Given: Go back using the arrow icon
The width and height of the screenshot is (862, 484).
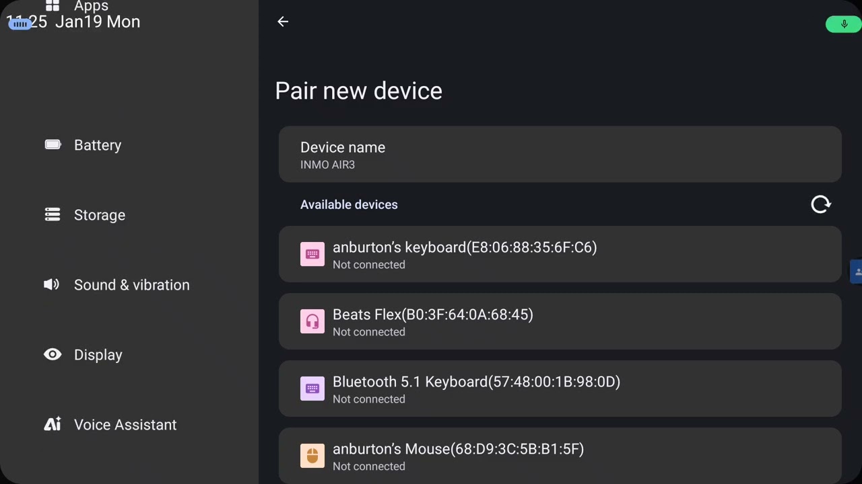Looking at the screenshot, I should pyautogui.click(x=283, y=22).
